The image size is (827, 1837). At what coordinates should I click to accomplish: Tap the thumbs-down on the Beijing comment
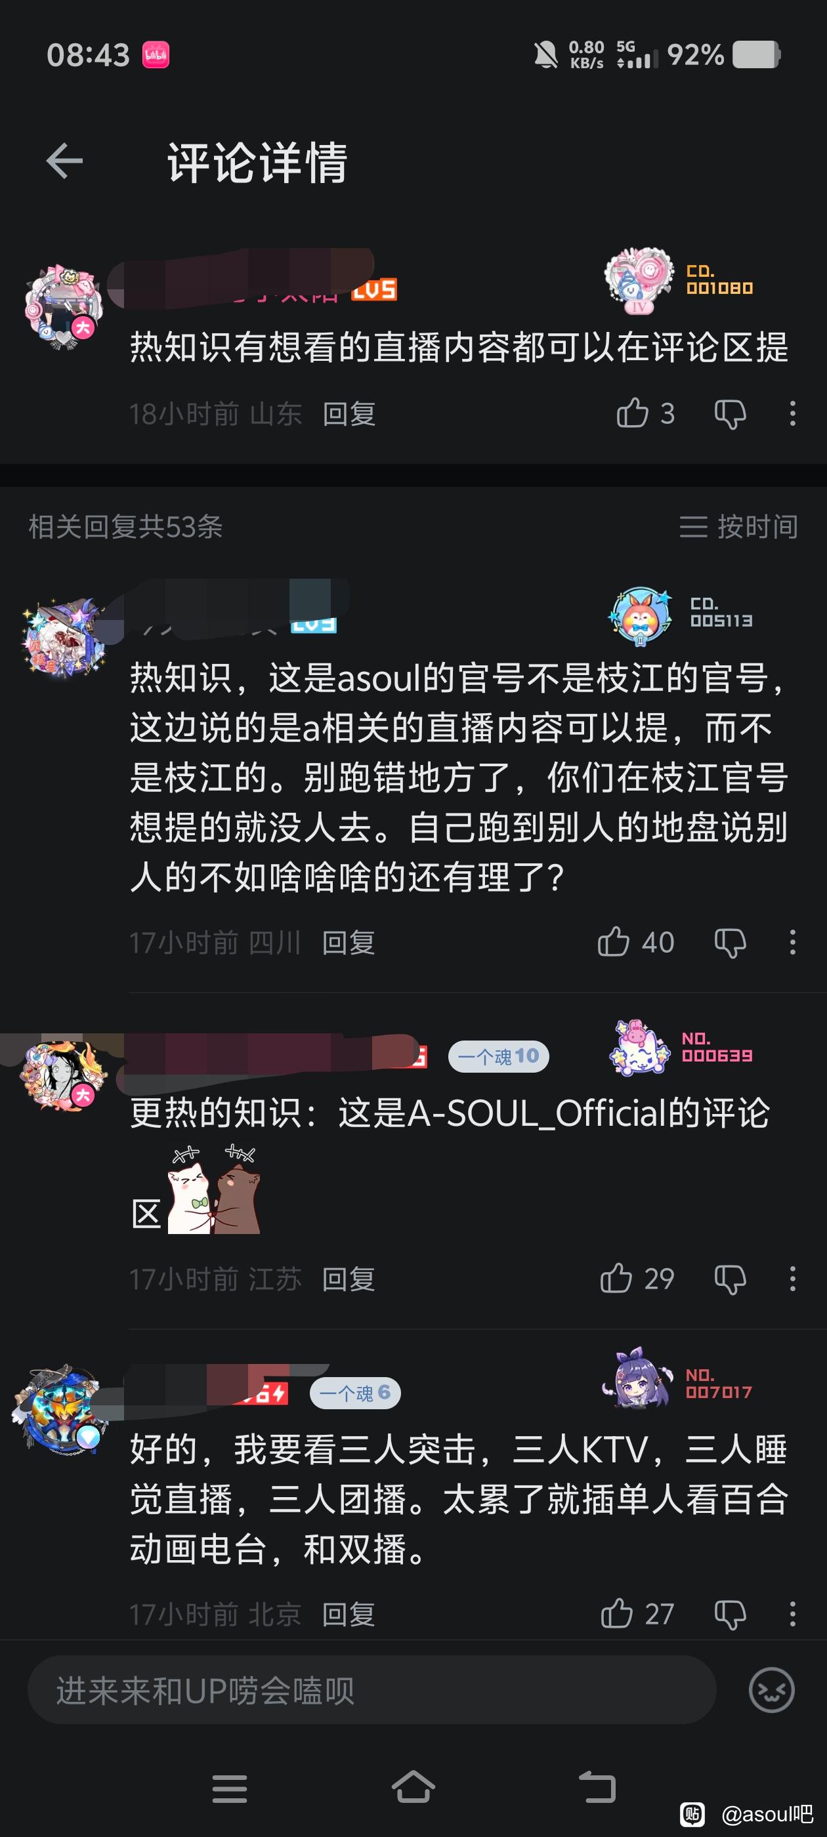coord(730,1615)
